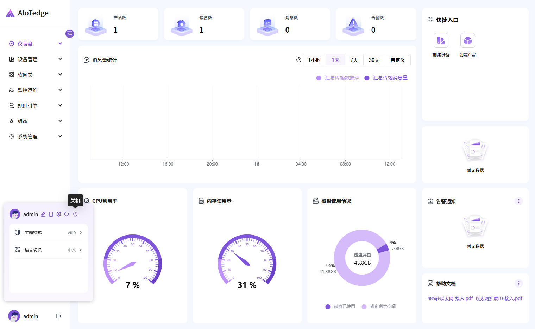Open the 485转以太网-接入.pdf link
This screenshot has height=329, width=535.
450,298
